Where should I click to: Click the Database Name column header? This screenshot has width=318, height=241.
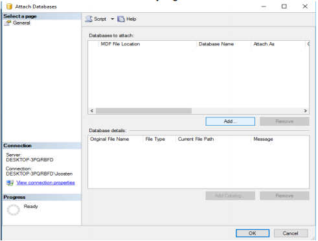(223, 44)
